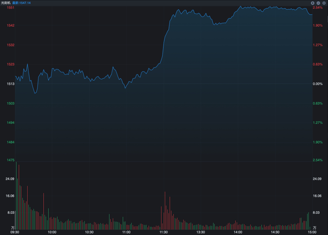
Task: Click the 14:30 time axis marker
Action: pyautogui.click(x=275, y=232)
